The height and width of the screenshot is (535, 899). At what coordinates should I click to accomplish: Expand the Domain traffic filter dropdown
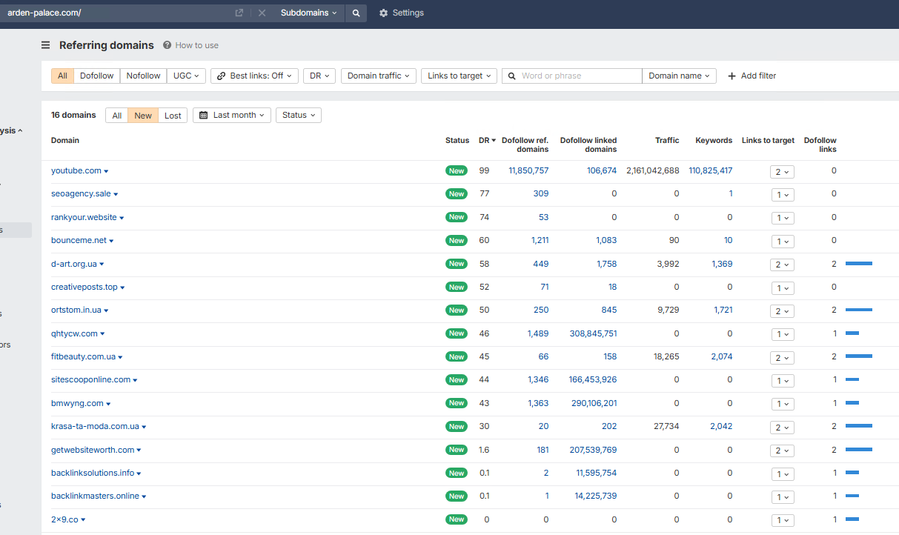click(378, 76)
